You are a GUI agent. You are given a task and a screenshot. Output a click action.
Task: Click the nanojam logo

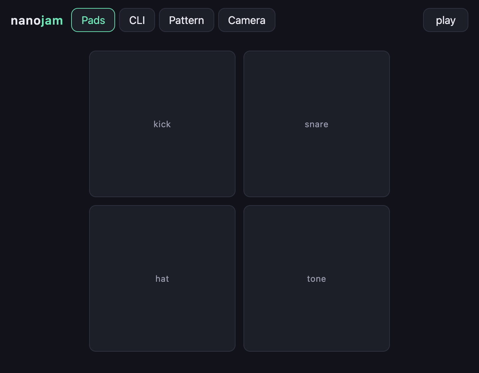click(37, 20)
